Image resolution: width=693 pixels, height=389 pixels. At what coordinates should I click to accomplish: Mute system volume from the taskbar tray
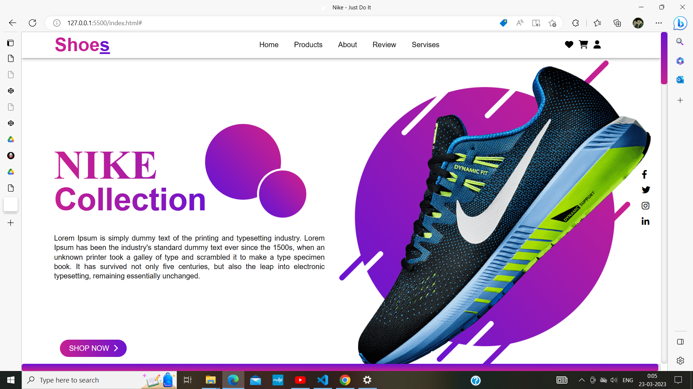pyautogui.click(x=614, y=380)
